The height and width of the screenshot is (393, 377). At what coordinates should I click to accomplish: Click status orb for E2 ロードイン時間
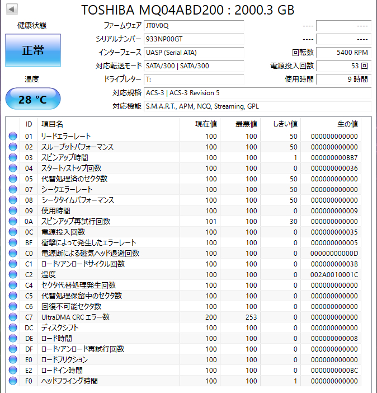(x=13, y=371)
